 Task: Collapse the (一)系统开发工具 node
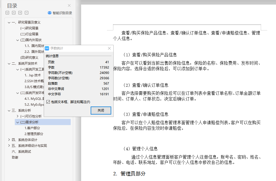click(17, 69)
